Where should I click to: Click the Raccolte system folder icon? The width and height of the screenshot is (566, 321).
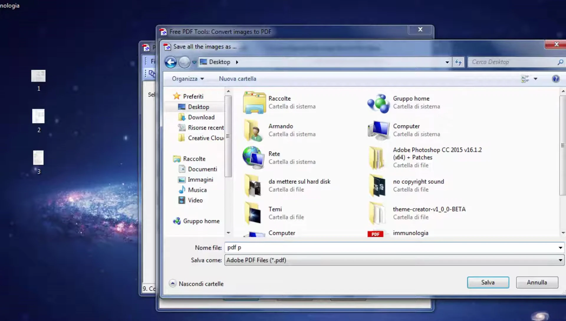(254, 102)
